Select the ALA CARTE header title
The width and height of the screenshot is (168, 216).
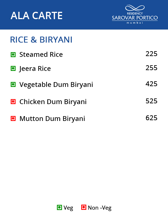pyautogui.click(x=36, y=16)
